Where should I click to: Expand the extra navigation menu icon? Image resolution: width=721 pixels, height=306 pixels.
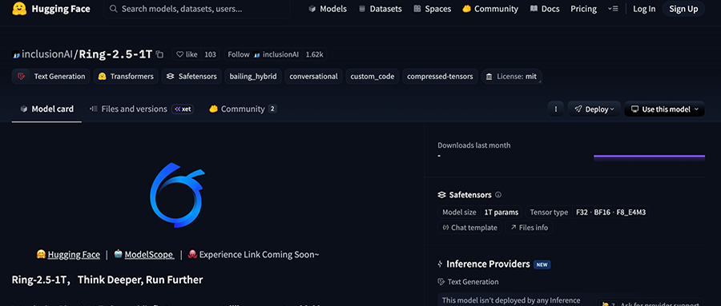(x=613, y=9)
